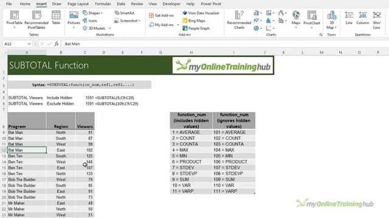Open Recommended PivotTables

[36, 20]
